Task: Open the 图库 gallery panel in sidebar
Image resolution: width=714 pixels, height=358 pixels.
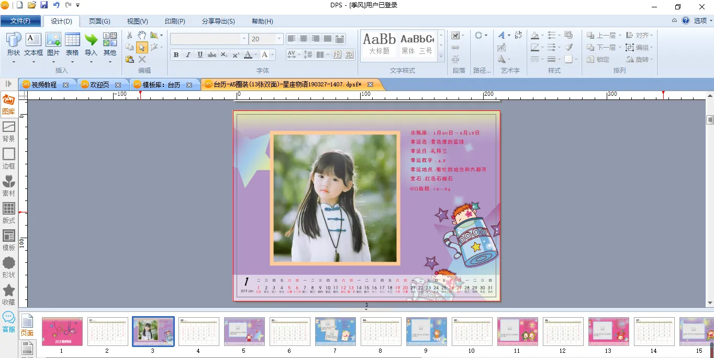Action: (x=8, y=105)
